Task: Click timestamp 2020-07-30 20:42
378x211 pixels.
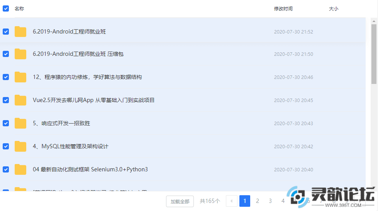Action: pyautogui.click(x=293, y=146)
